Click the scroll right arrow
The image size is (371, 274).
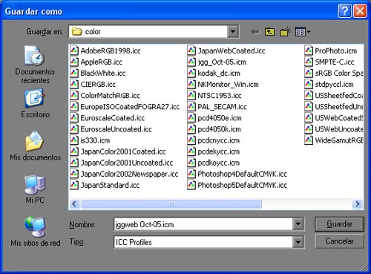358,204
